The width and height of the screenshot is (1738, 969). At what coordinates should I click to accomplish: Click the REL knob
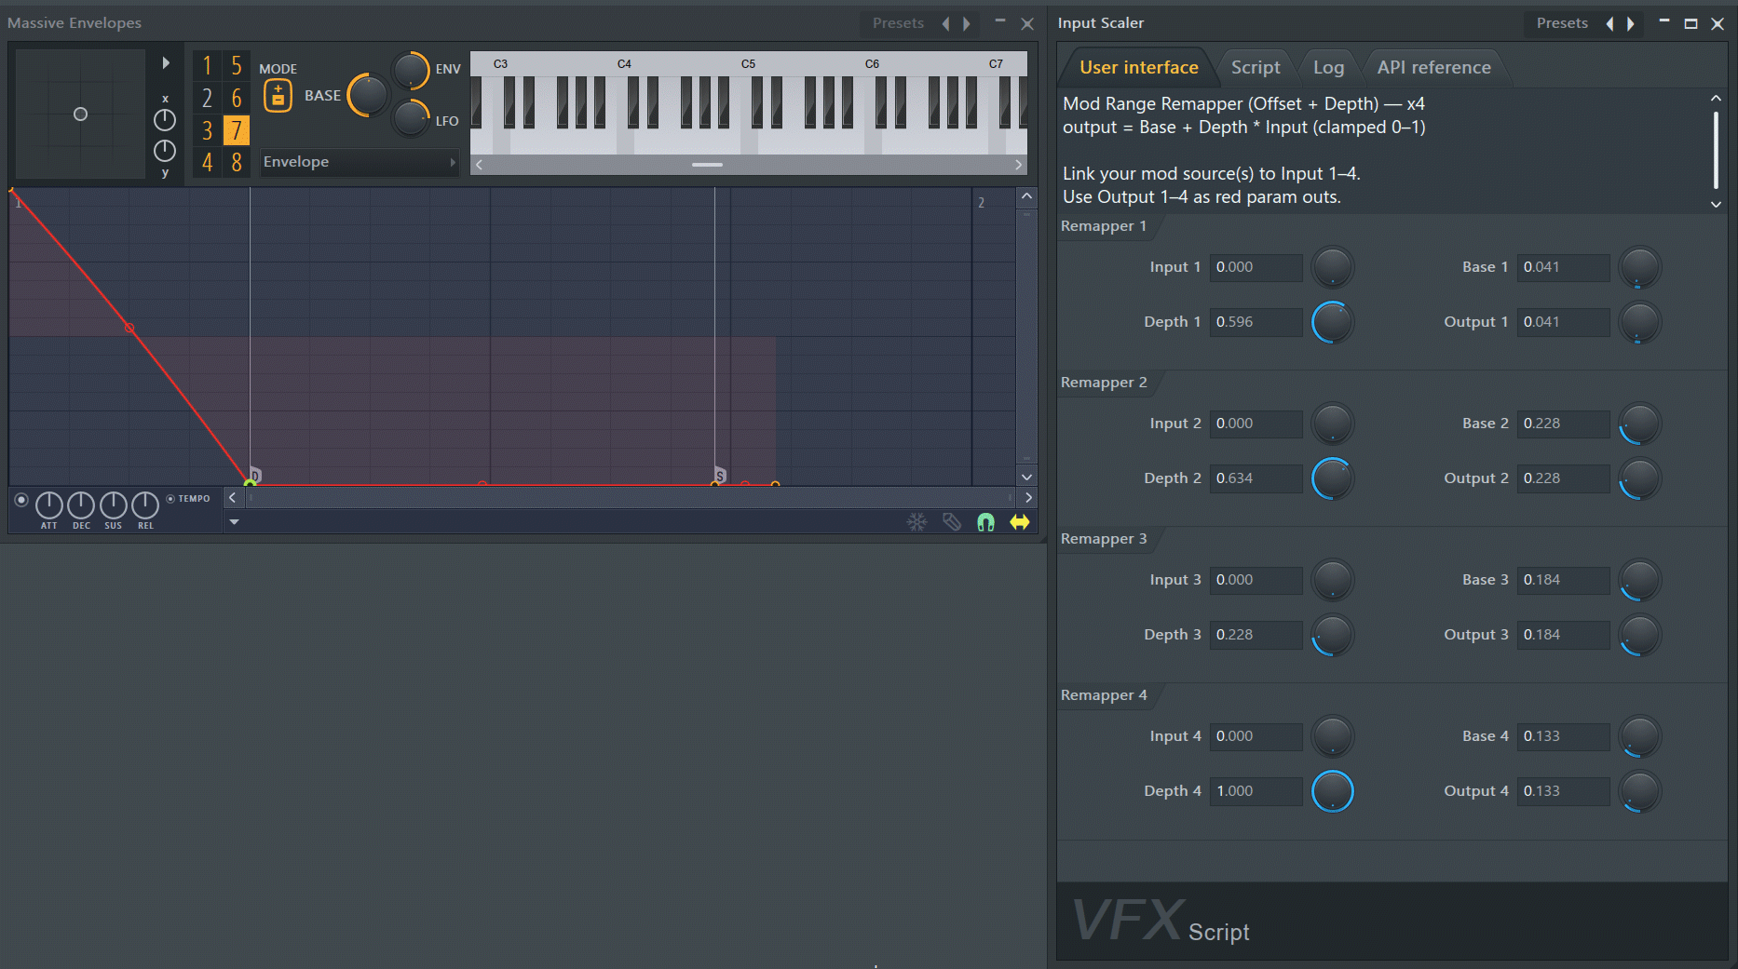click(x=145, y=505)
